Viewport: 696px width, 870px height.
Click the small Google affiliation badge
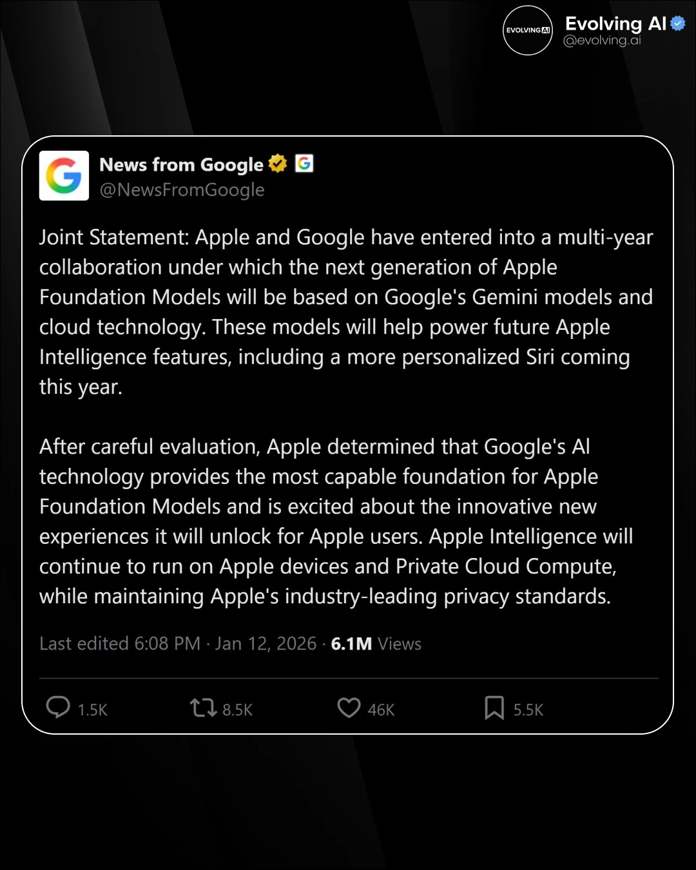[x=304, y=164]
